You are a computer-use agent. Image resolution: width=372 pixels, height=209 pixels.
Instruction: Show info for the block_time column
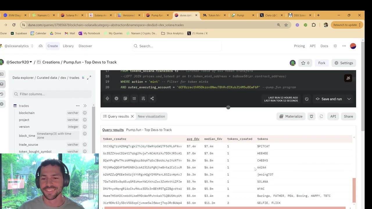point(85,134)
